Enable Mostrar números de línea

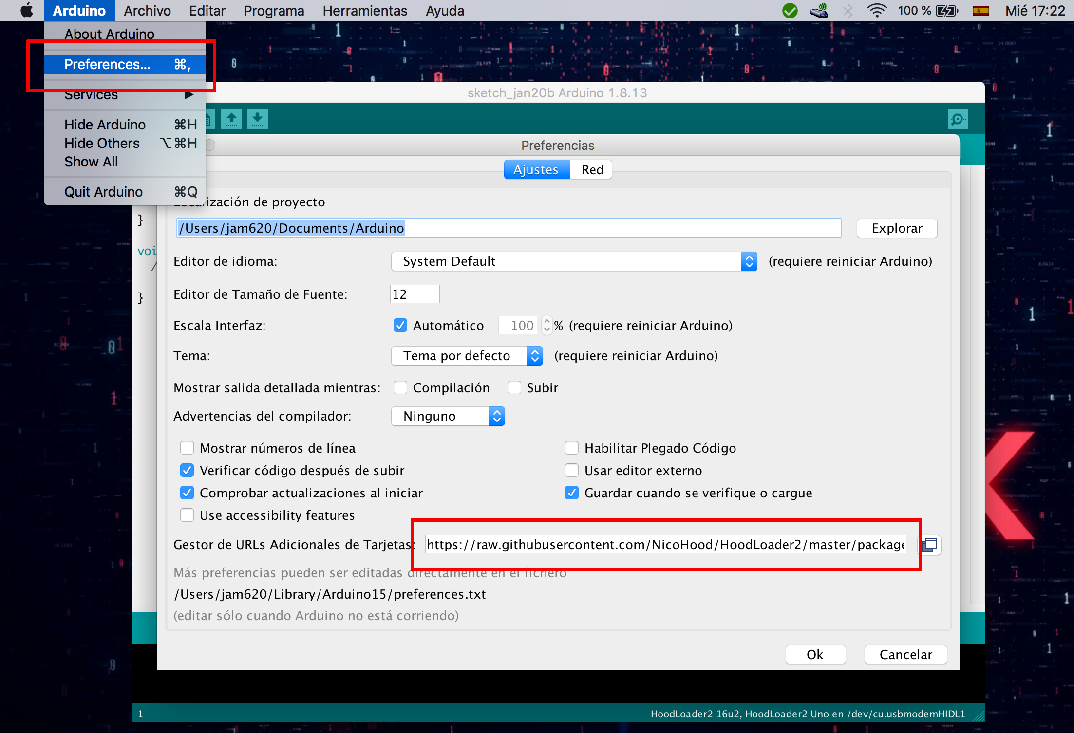187,448
